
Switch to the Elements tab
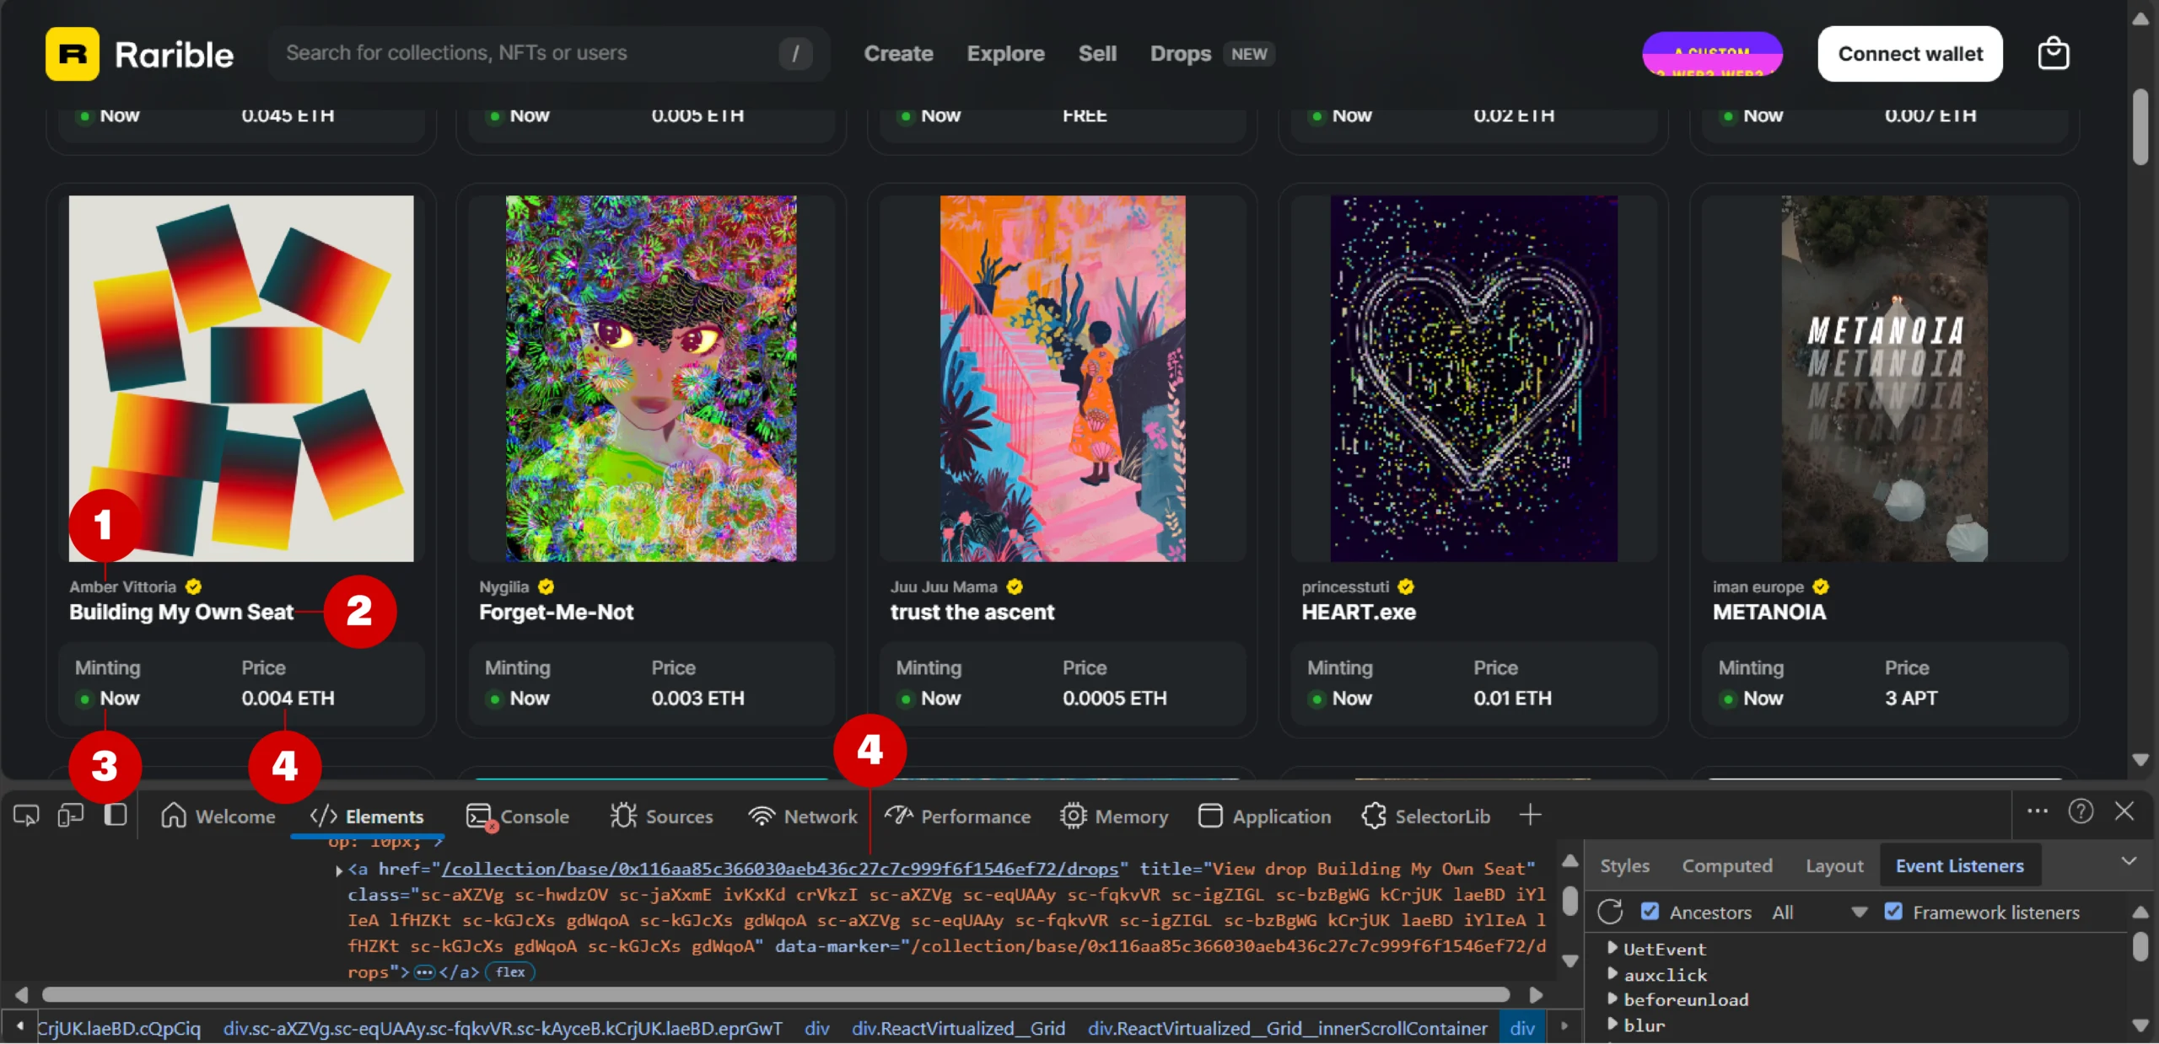point(367,816)
